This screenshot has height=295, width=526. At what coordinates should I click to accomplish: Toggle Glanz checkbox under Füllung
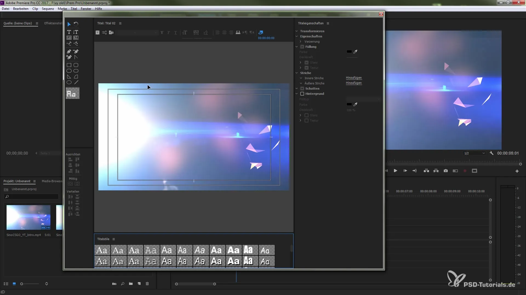tap(307, 63)
